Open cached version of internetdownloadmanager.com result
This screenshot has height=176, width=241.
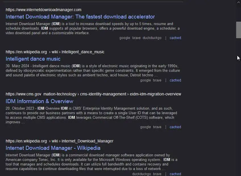[x=175, y=38]
